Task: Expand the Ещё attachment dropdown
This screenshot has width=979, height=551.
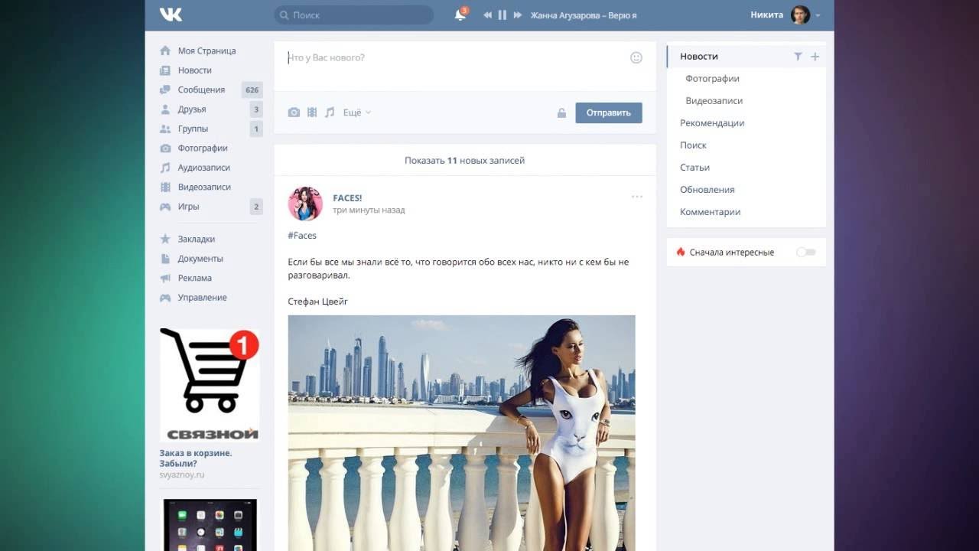Action: pos(356,112)
